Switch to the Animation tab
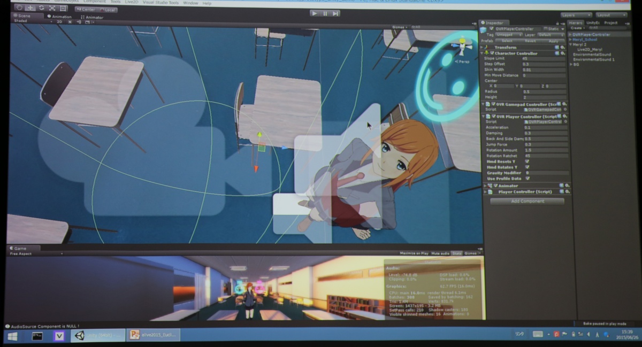642x347 pixels. 59,17
